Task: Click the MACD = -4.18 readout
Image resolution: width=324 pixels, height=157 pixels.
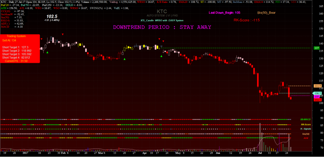Action: (12, 27)
